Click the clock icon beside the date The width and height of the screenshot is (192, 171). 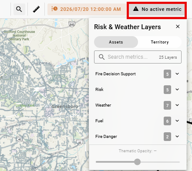54,9
